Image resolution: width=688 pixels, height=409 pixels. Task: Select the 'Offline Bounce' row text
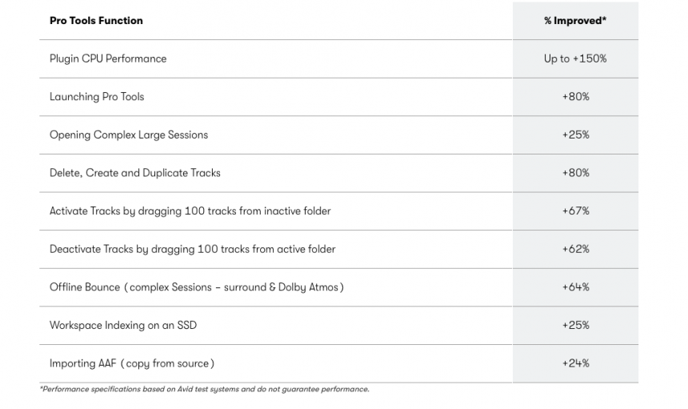coord(197,287)
